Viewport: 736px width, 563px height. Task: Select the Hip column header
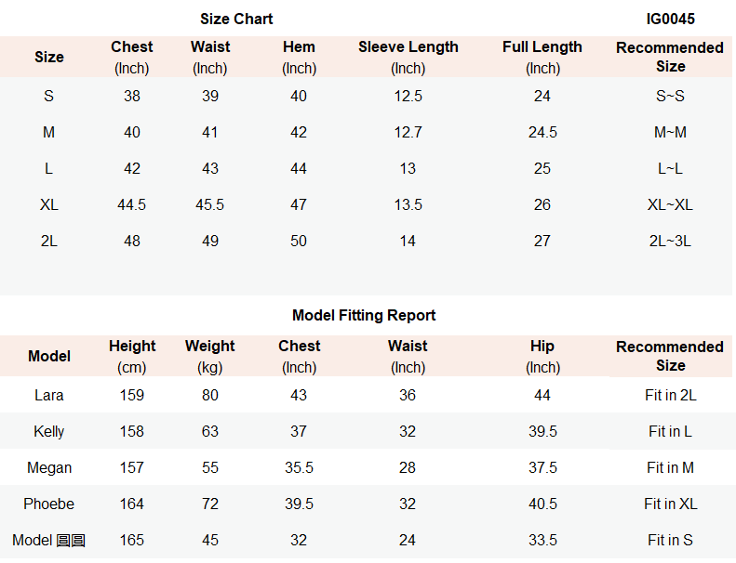point(542,356)
